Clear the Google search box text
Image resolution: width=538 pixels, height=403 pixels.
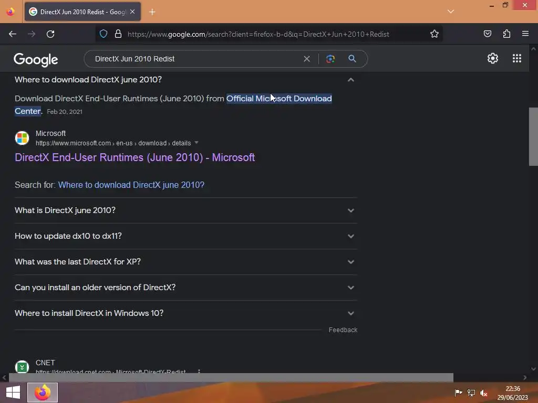[x=307, y=59]
